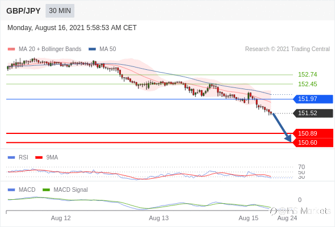Toggle the MA 50 legend label
Screen dimensions: 335x227
click(108, 49)
